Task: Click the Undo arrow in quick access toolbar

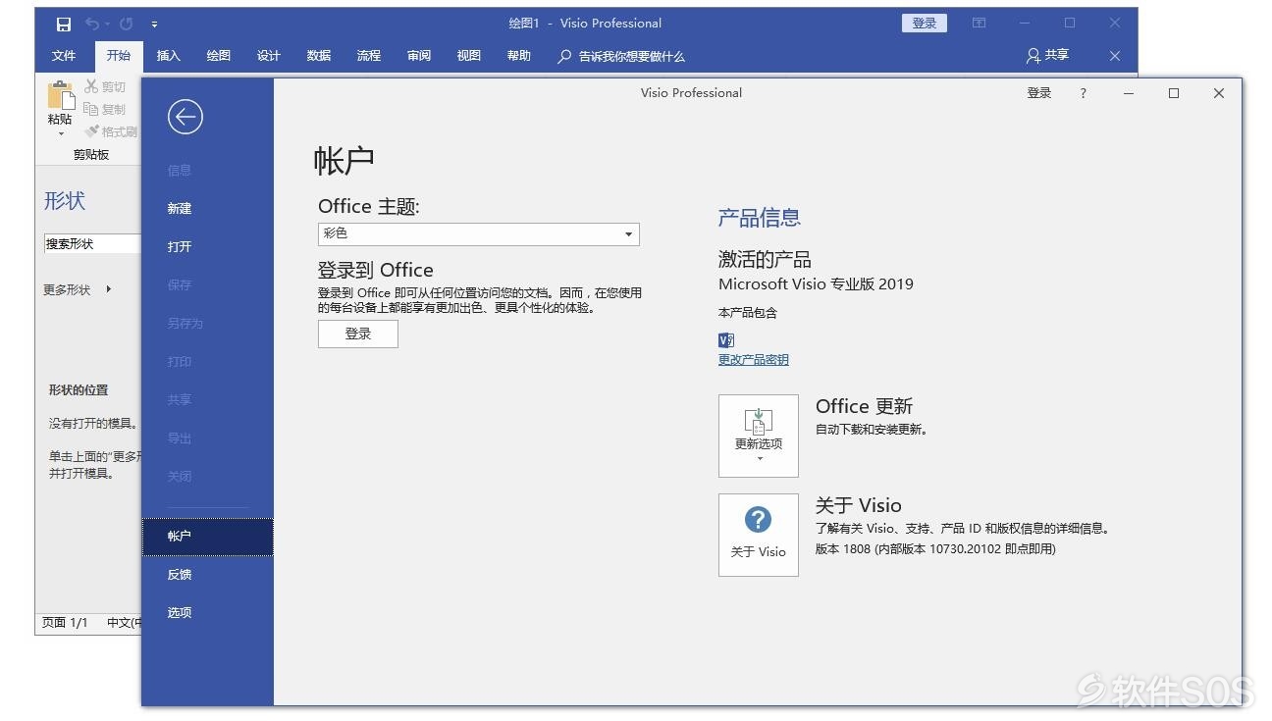Action: click(92, 24)
